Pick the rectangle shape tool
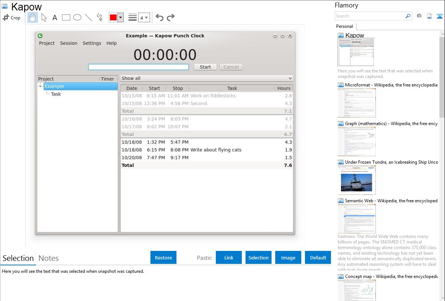Screen dimensions: 445x301 (x=66, y=17)
